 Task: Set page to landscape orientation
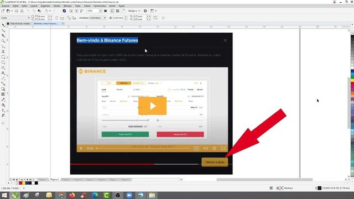pos(62,18)
